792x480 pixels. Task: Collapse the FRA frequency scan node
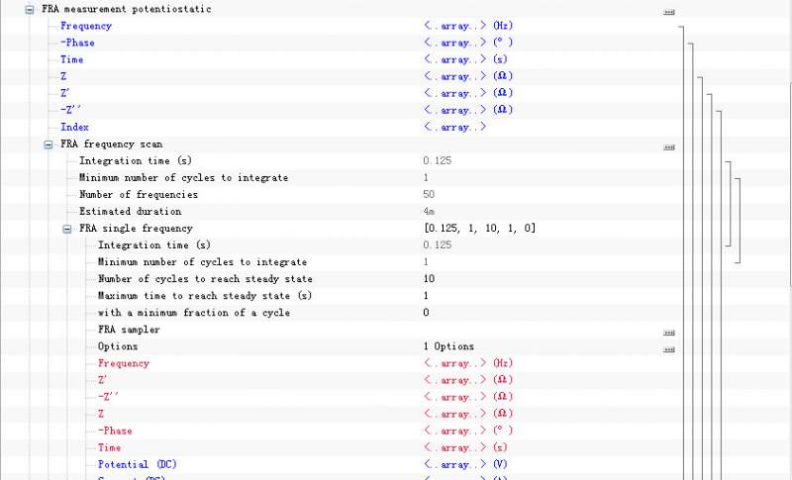49,144
